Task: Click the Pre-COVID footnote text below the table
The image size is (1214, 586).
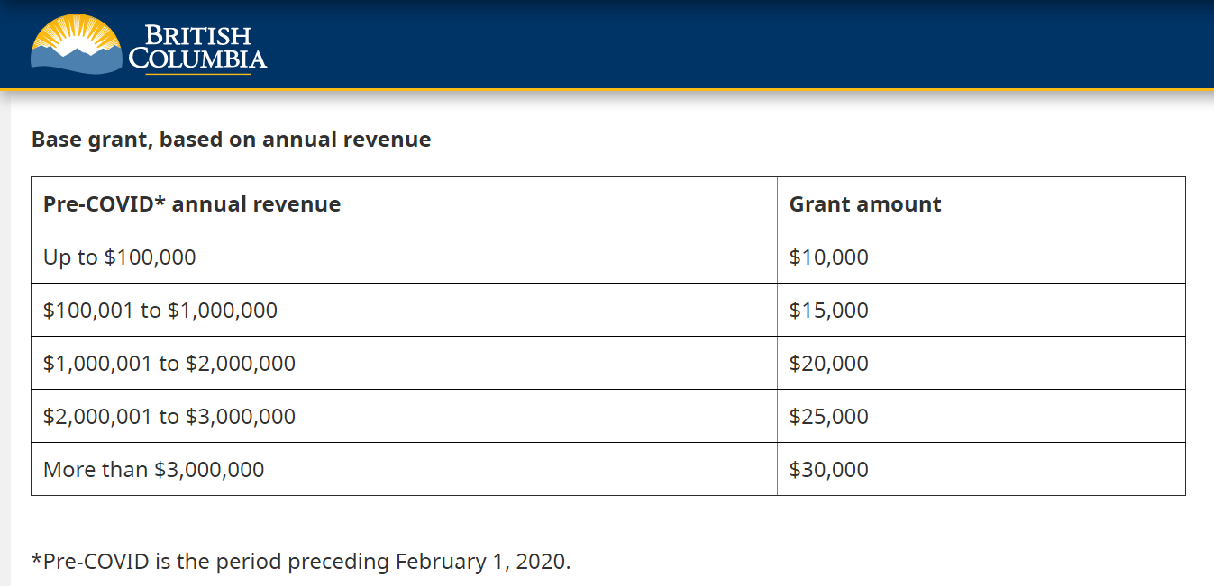Action: coord(301,562)
